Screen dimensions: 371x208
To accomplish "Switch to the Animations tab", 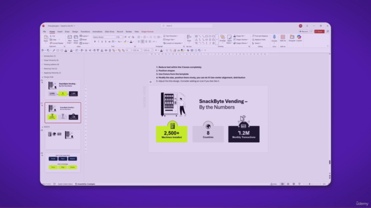I will tap(97, 32).
